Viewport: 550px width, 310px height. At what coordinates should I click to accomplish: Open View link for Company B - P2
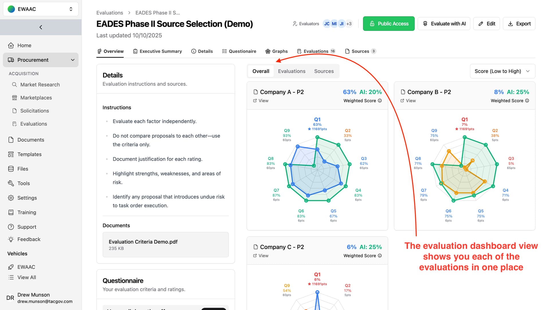pyautogui.click(x=408, y=101)
